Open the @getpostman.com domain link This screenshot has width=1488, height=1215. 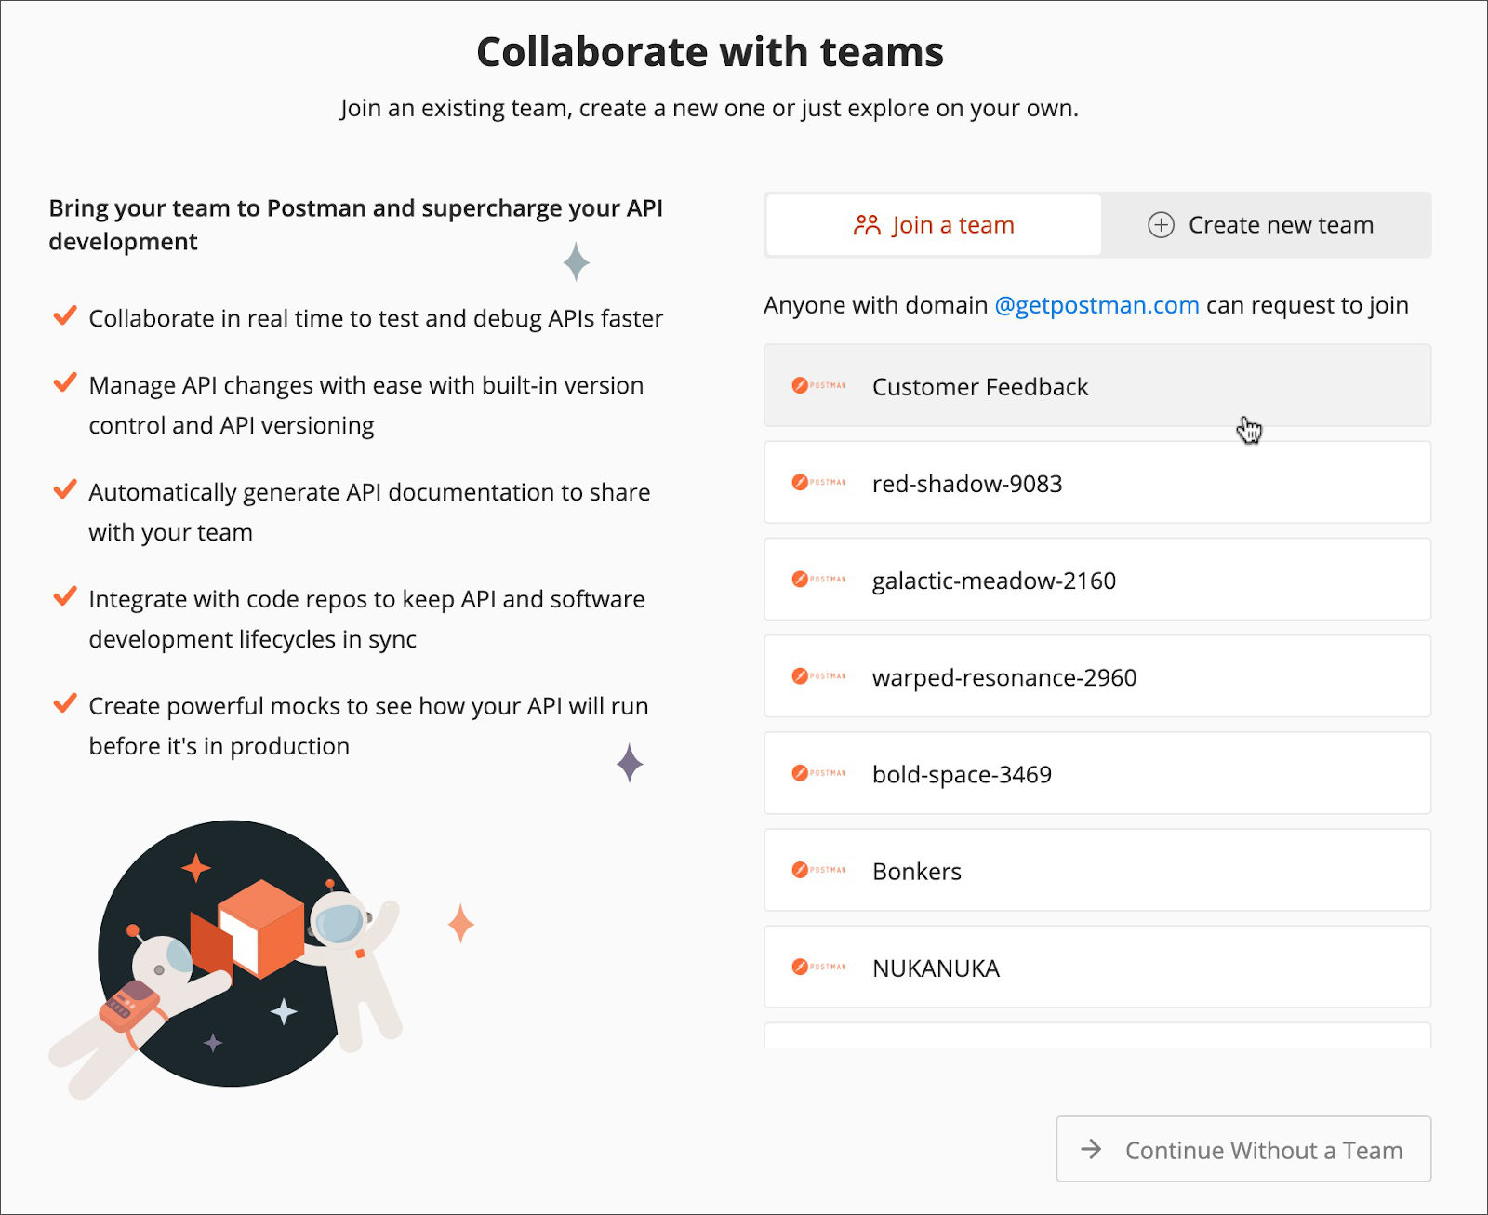tap(1096, 305)
